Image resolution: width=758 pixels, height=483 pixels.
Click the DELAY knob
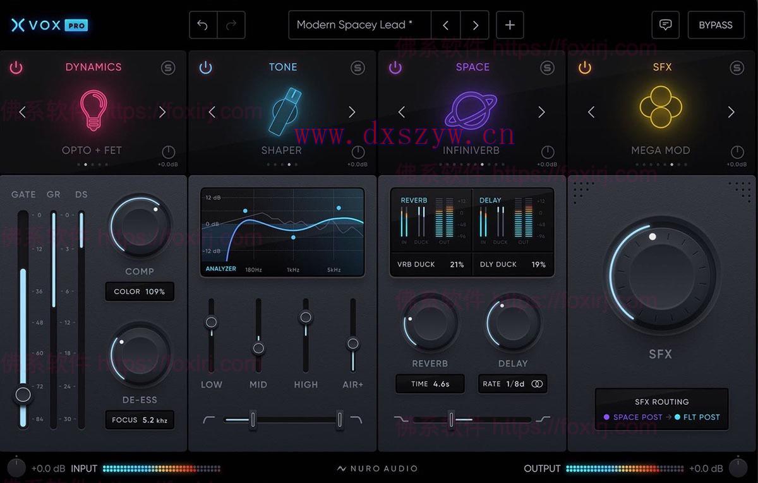[513, 324]
